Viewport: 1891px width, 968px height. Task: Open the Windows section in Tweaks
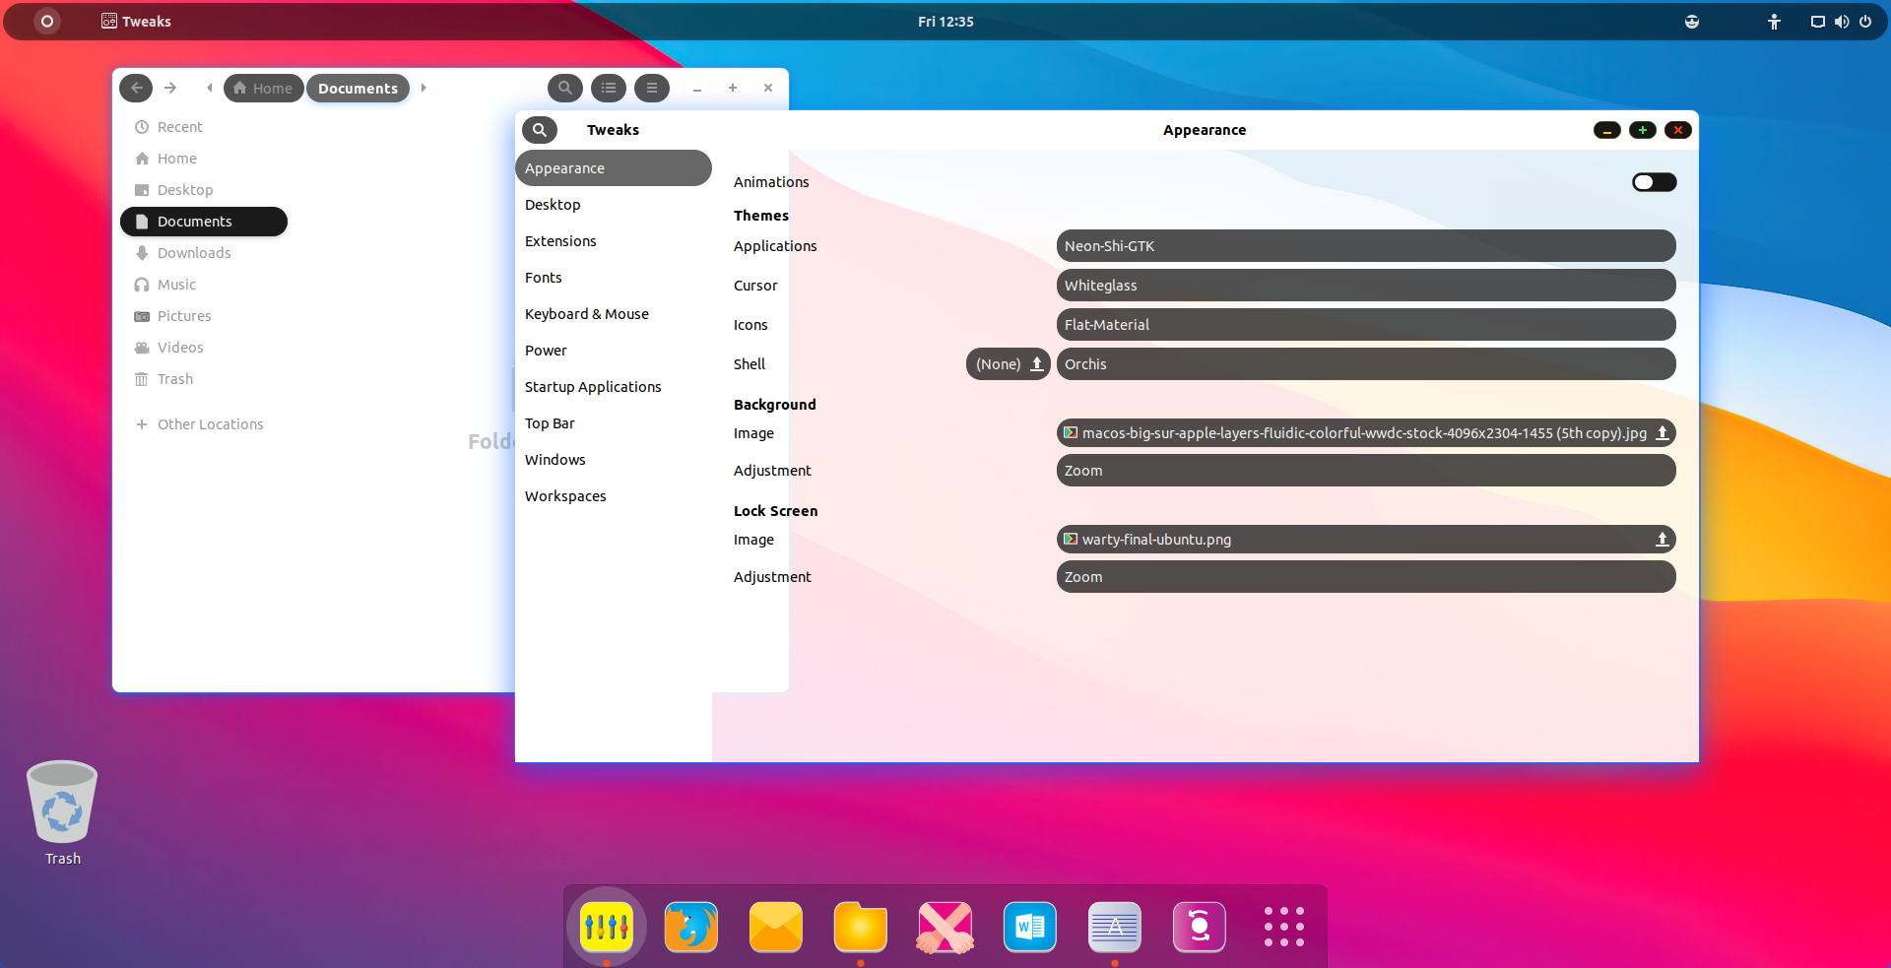click(613, 460)
